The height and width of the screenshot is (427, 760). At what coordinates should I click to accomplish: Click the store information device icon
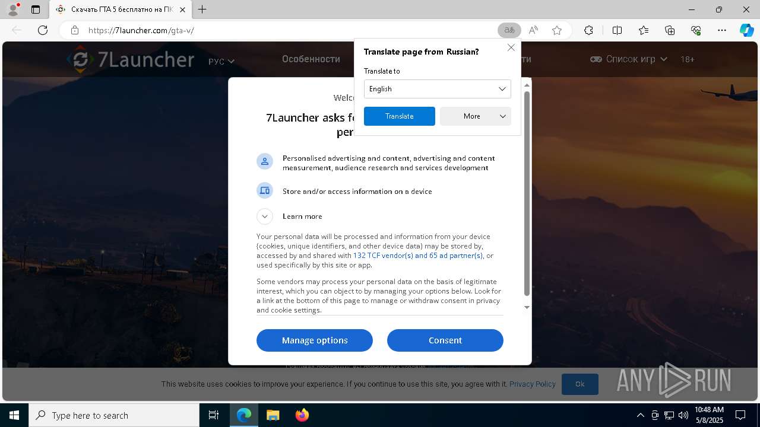point(264,190)
